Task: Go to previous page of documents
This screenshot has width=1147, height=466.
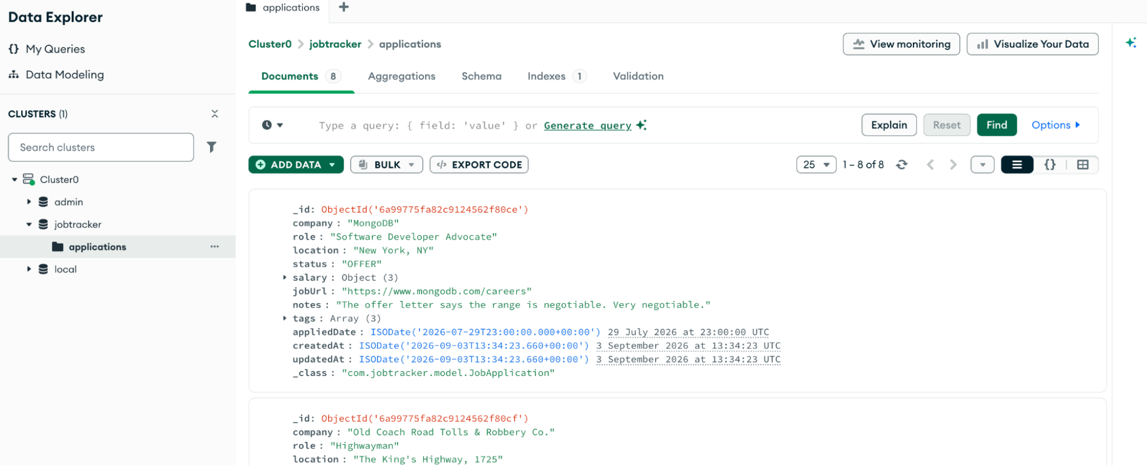Action: 930,165
